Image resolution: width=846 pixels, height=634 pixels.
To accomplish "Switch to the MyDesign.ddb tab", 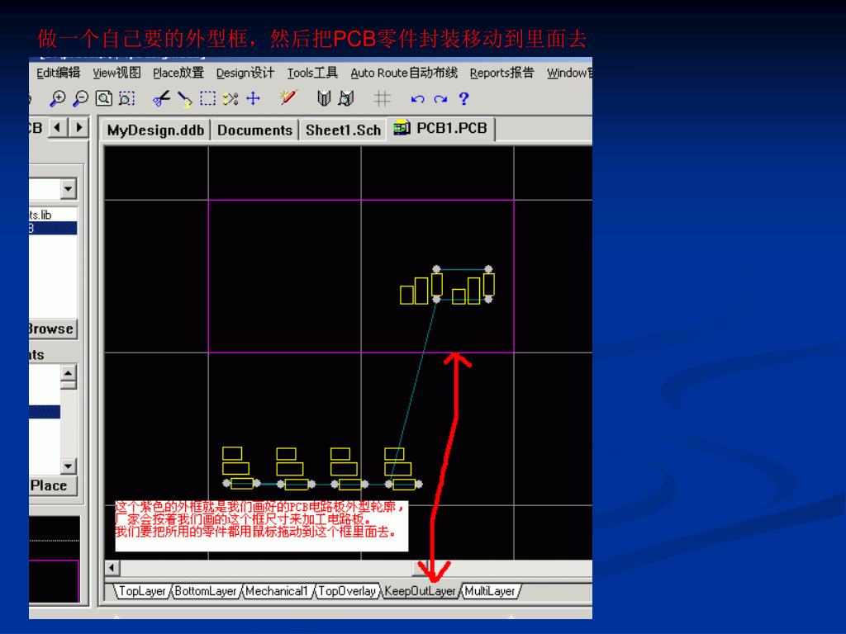I will click(155, 130).
